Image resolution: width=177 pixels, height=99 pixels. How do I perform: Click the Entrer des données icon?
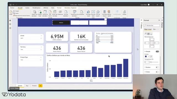[55, 12]
